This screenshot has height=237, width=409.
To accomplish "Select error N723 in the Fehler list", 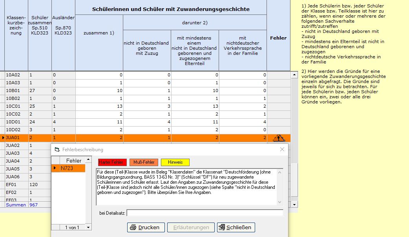I will click(x=73, y=168).
